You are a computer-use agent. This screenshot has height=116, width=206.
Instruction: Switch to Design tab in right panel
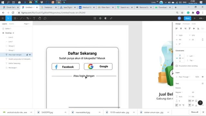[x=178, y=24]
